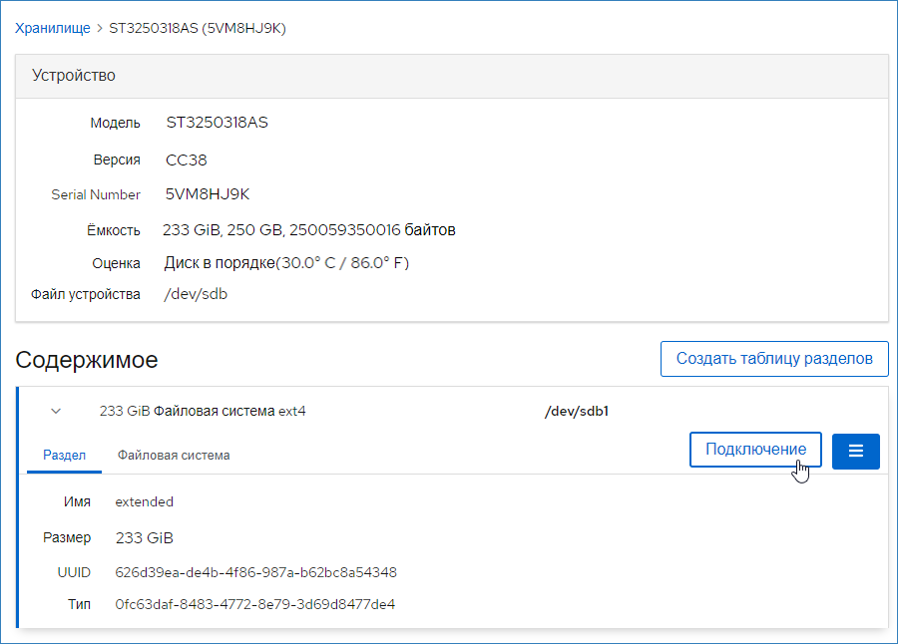Screen dimensions: 898x644
Task: Click the Подключение button
Action: click(x=754, y=450)
